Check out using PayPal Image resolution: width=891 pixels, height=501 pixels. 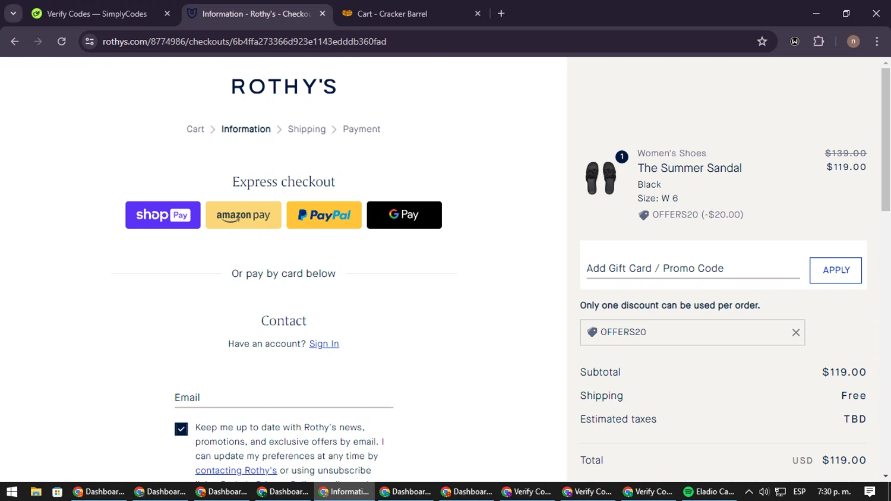[x=324, y=215]
